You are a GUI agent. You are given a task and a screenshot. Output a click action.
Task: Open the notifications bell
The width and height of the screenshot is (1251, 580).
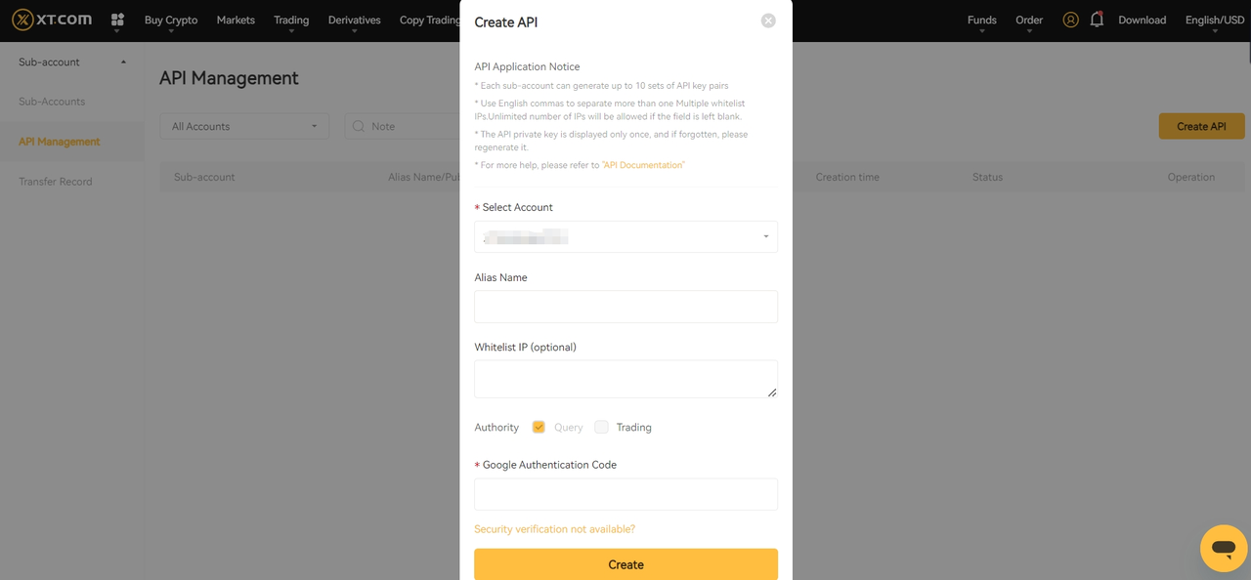click(x=1097, y=20)
